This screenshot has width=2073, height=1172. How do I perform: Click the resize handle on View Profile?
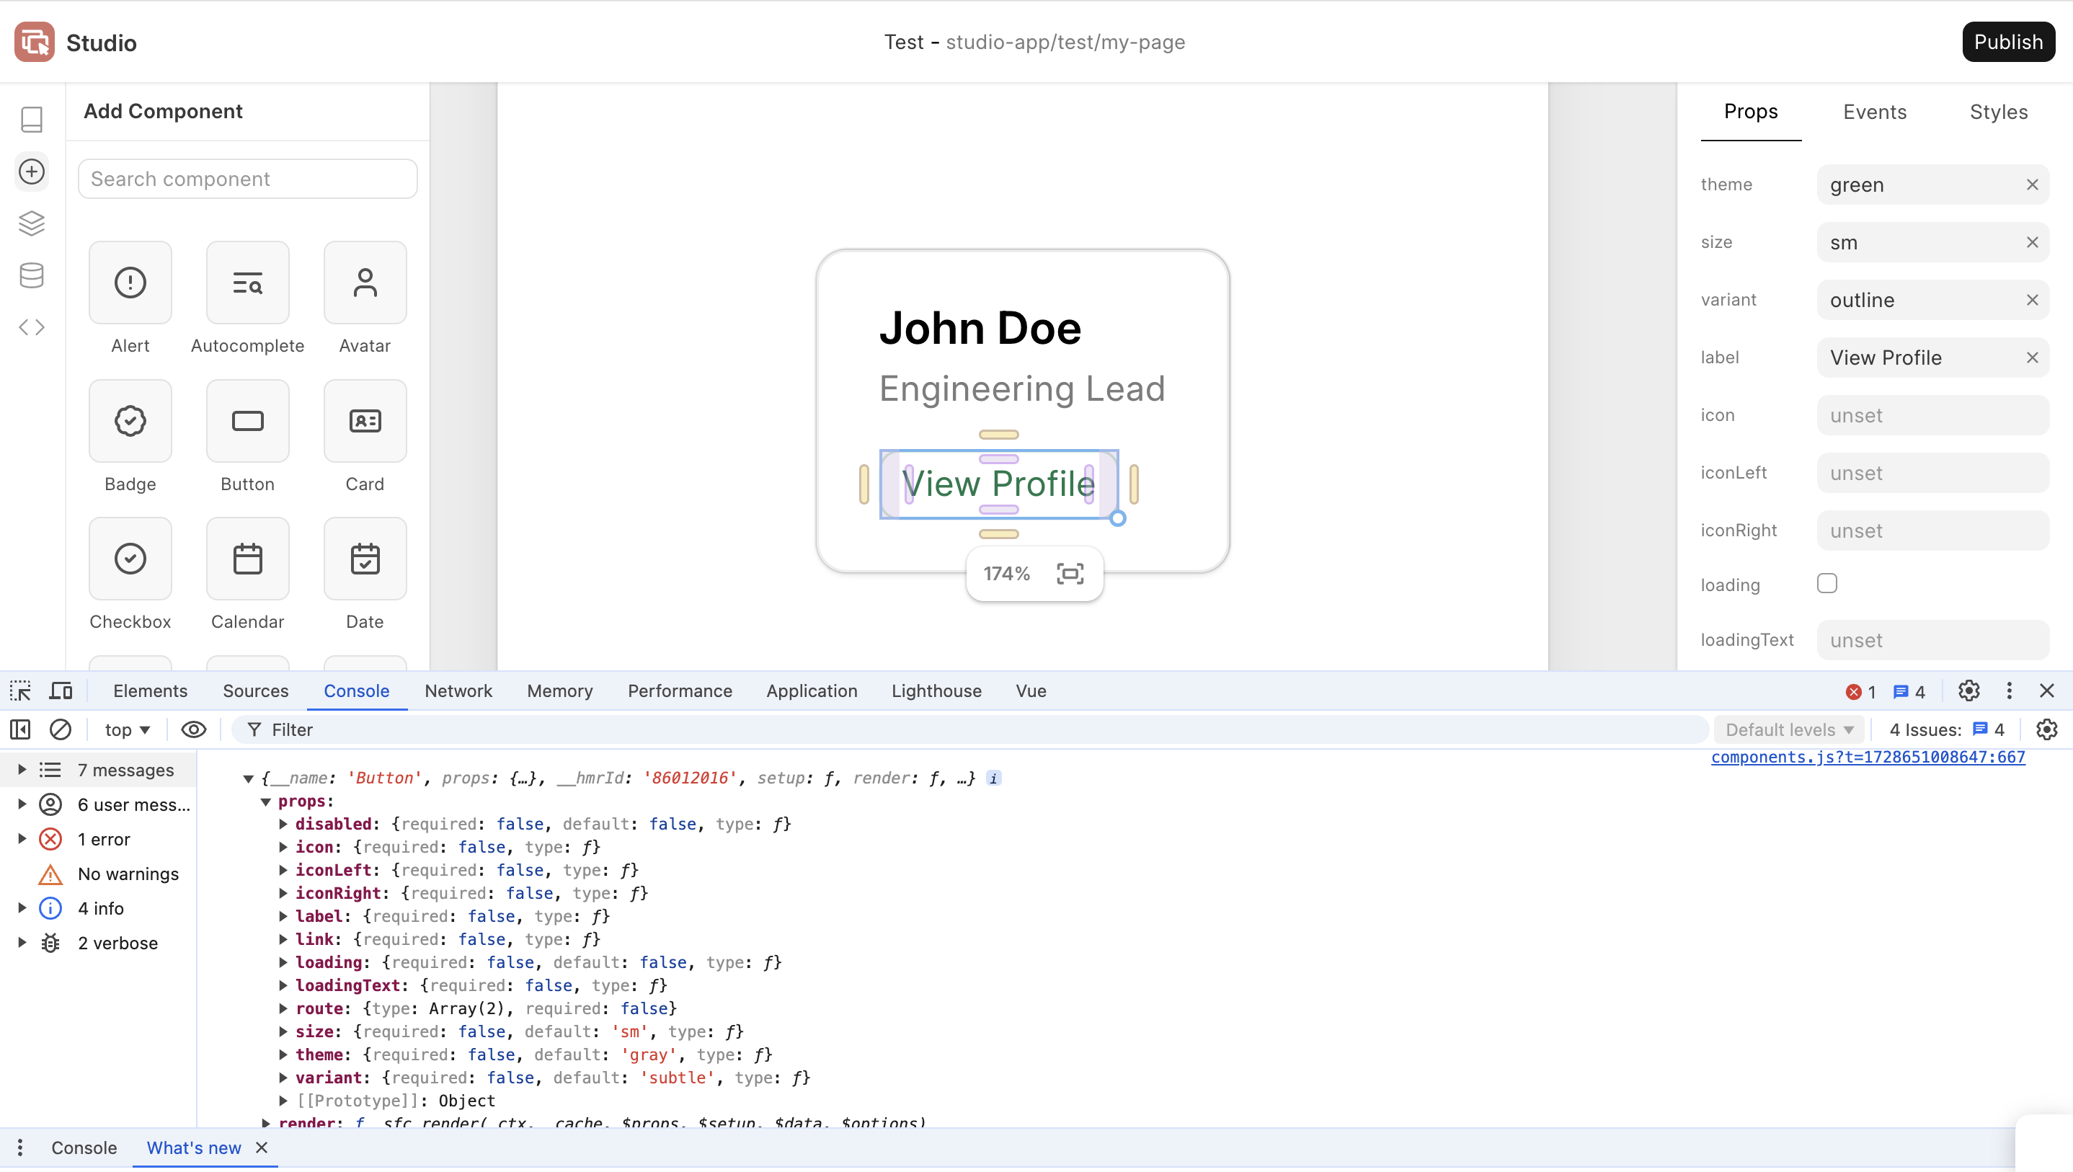pos(1118,518)
